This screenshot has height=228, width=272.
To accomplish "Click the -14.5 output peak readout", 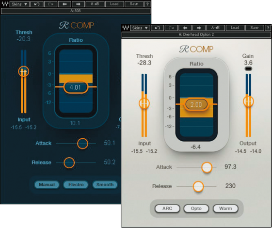I will coord(240,151).
